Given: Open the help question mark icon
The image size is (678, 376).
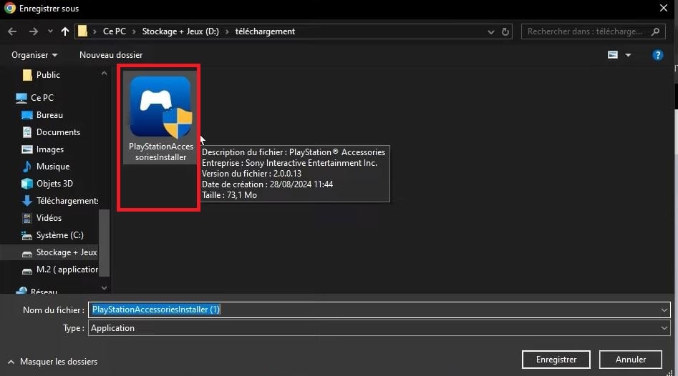Looking at the screenshot, I should coord(657,55).
